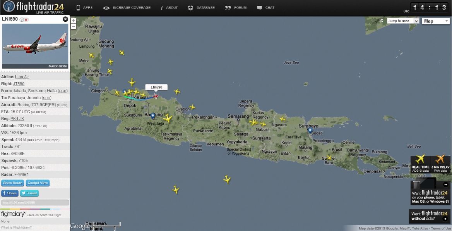Select the yellow plane east of LNI590 label
This screenshot has height=231, width=452.
(x=177, y=92)
